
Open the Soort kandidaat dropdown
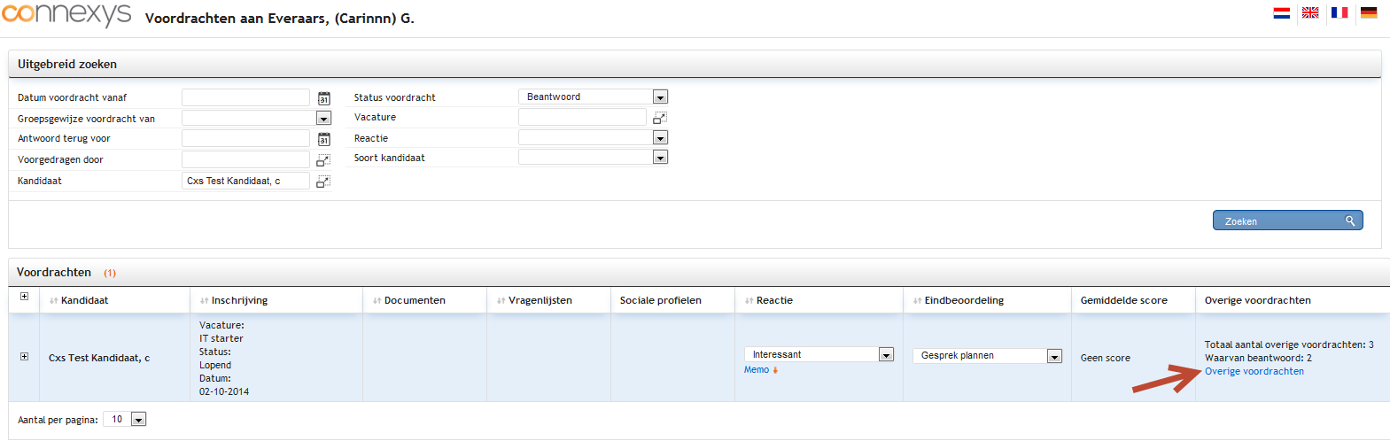click(593, 158)
